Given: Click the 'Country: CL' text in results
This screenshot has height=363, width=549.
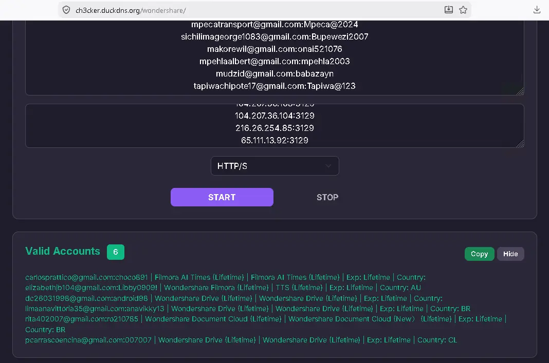Looking at the screenshot, I should coord(437,340).
